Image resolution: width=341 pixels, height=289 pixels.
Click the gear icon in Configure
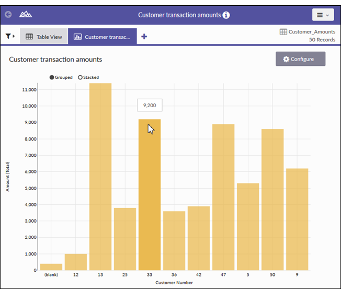tap(286, 59)
